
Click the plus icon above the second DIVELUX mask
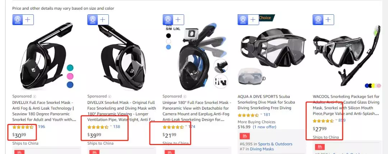point(103,20)
